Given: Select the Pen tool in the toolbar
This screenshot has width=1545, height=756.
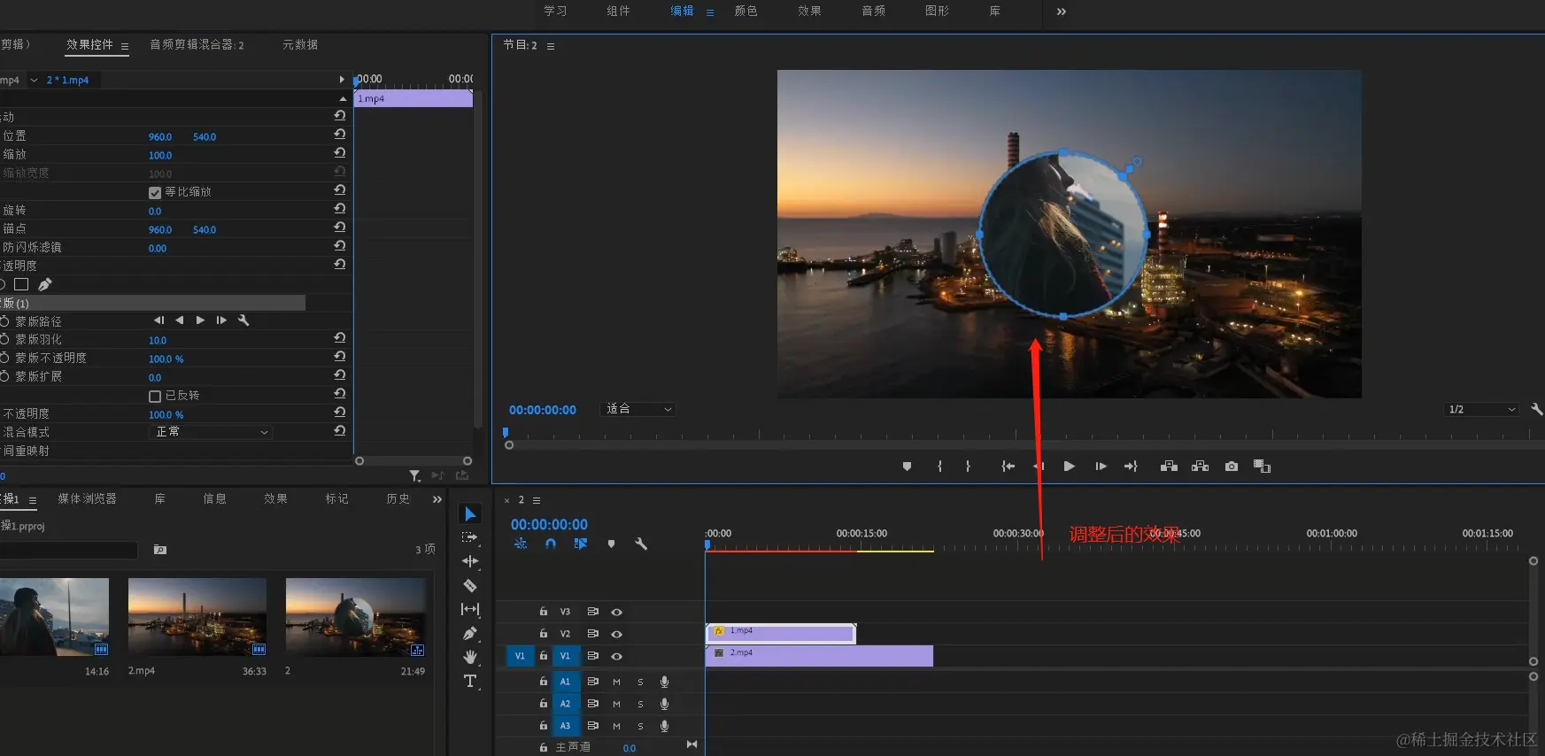Looking at the screenshot, I should point(470,633).
